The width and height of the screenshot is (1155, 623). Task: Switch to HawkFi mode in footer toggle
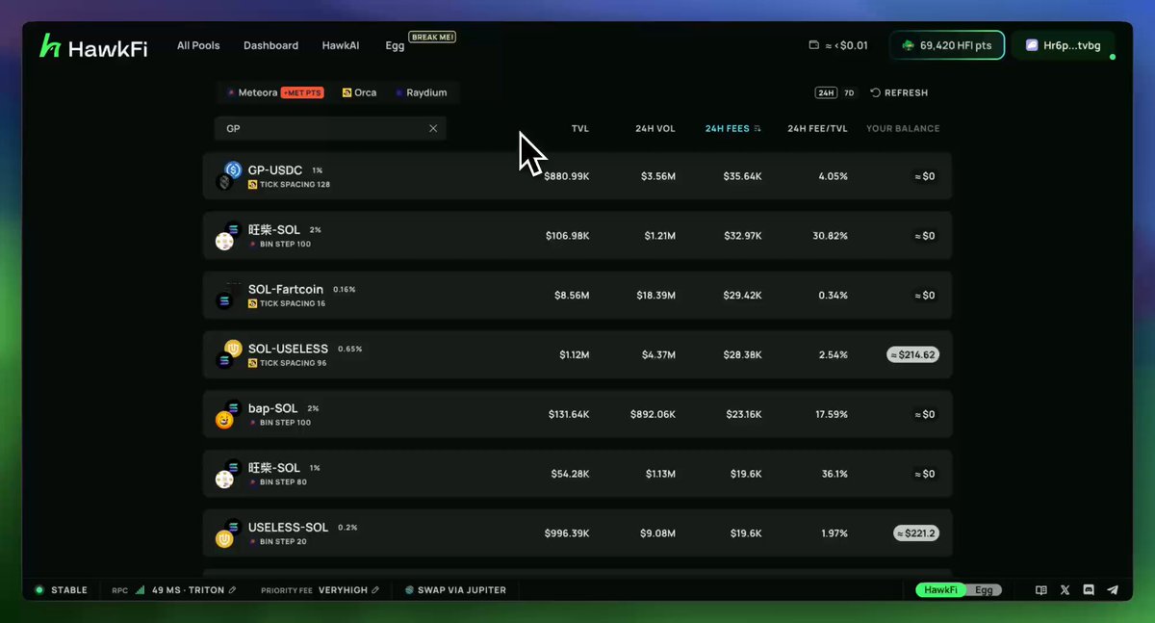(940, 590)
